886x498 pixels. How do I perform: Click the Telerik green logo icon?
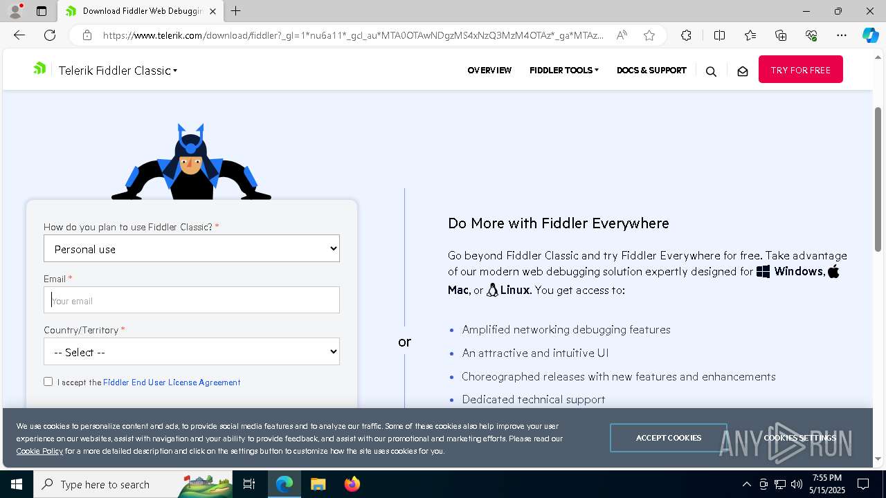[40, 68]
